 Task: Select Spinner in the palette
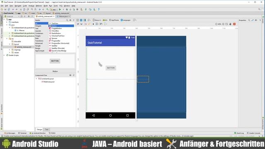point(61,38)
